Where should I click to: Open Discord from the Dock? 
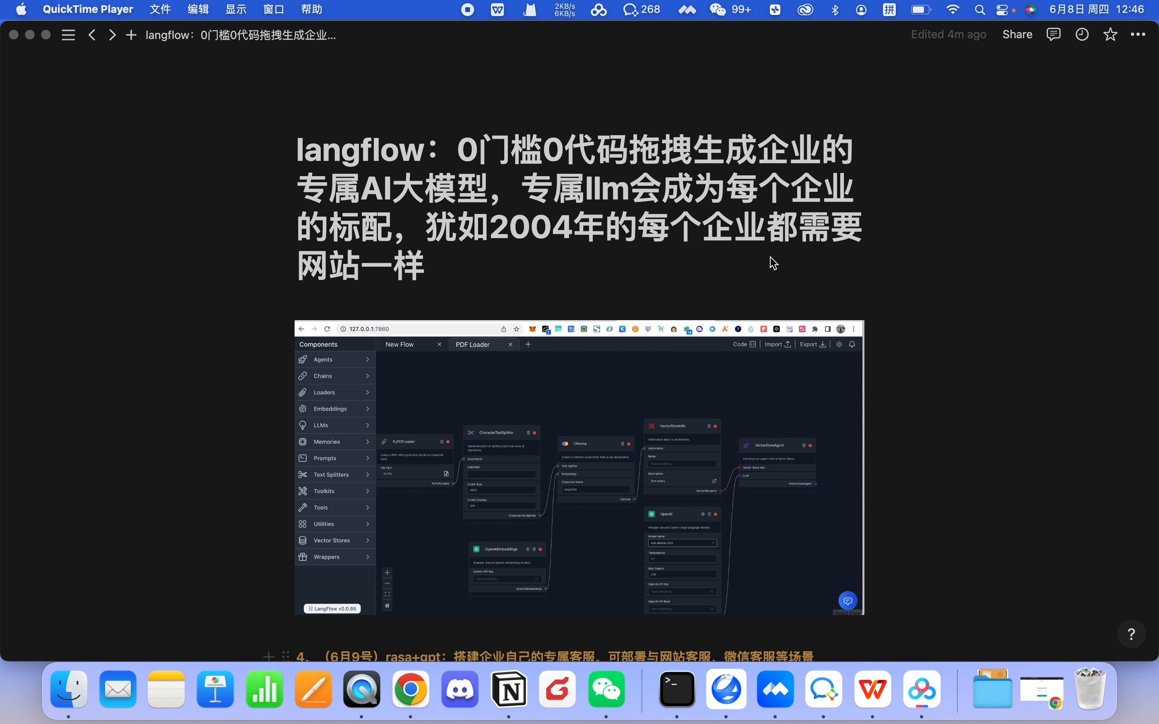[460, 689]
